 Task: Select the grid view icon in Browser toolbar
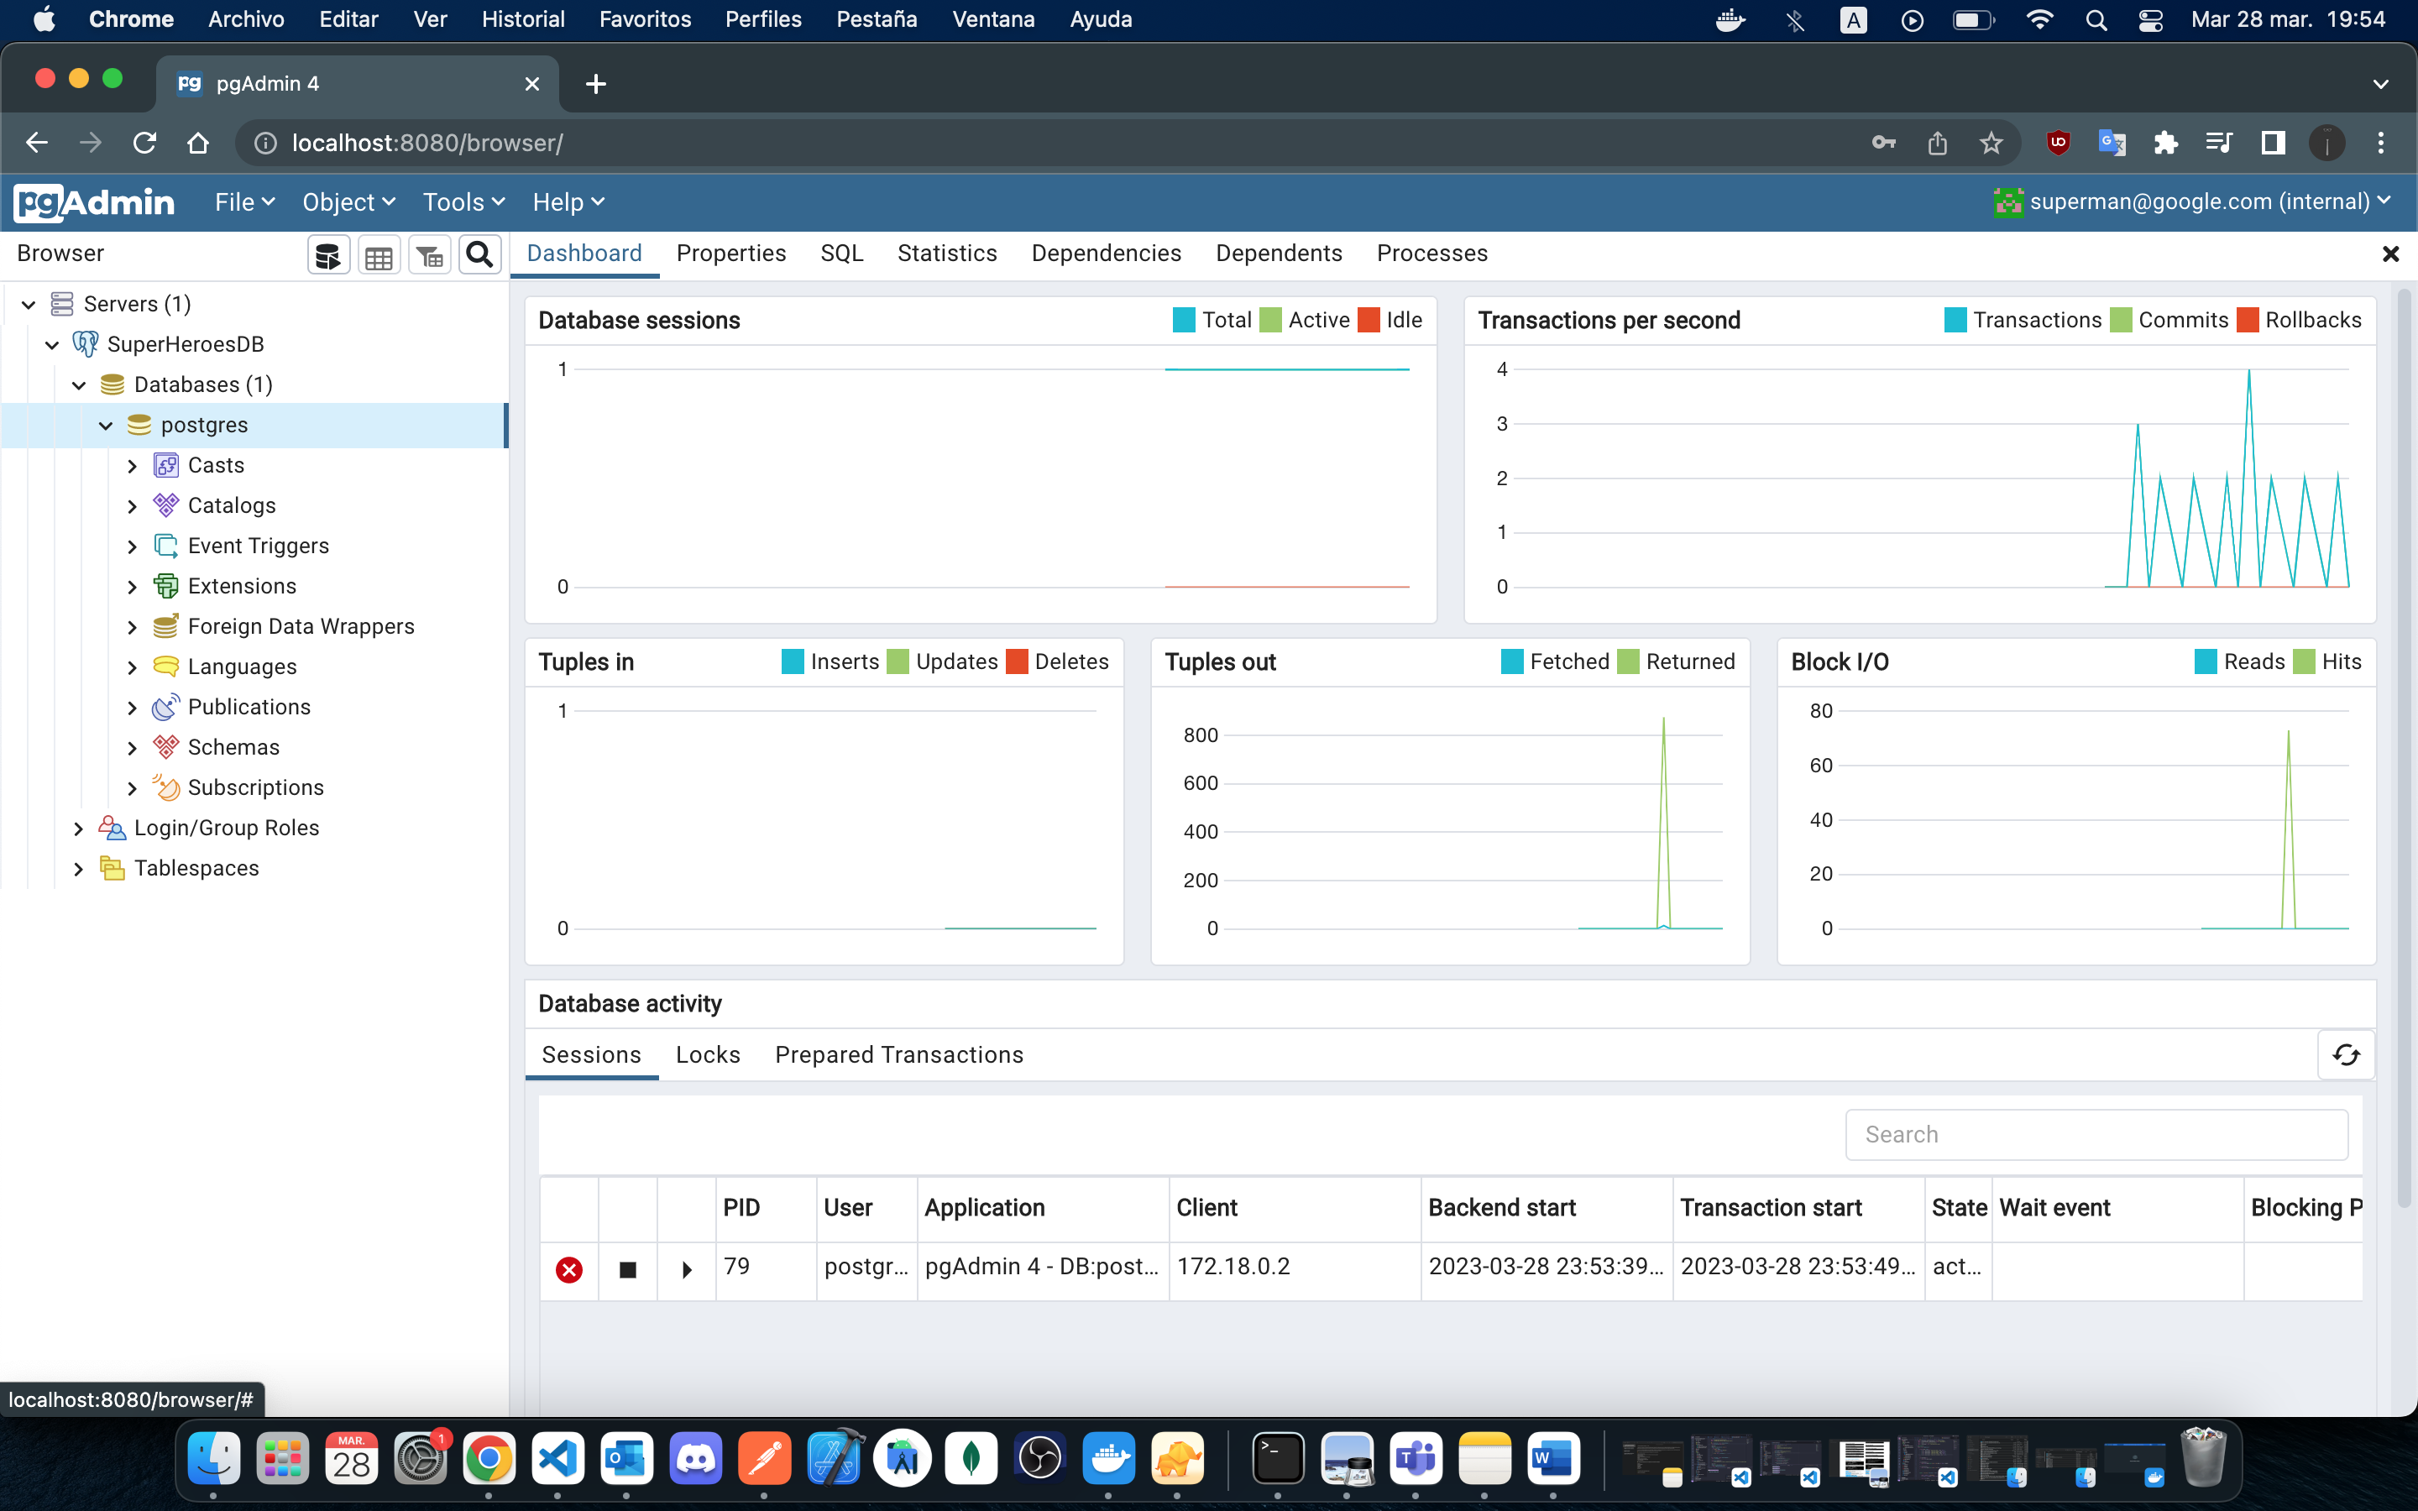coord(379,255)
